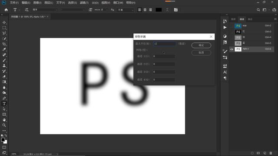
Task: Click the center align text button
Action: coord(145,10)
